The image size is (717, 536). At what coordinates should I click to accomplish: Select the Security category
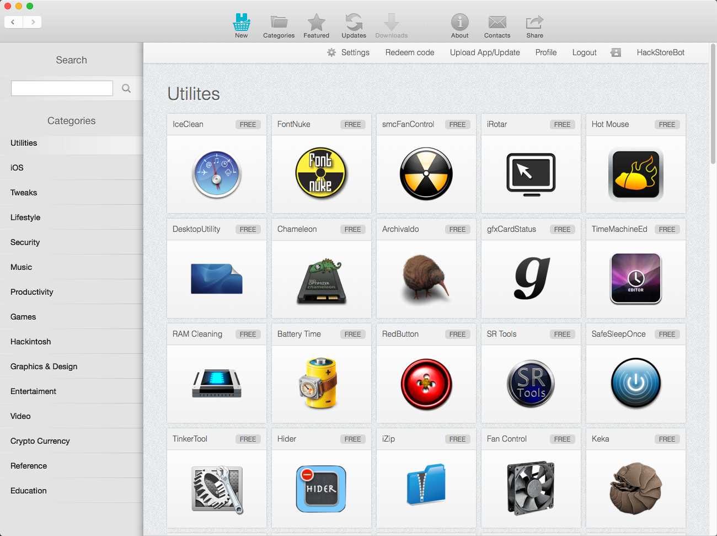click(x=72, y=242)
